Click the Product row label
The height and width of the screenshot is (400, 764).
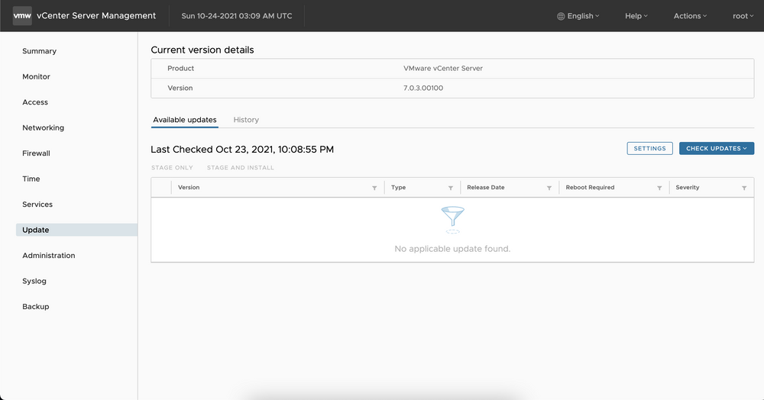pyautogui.click(x=181, y=68)
